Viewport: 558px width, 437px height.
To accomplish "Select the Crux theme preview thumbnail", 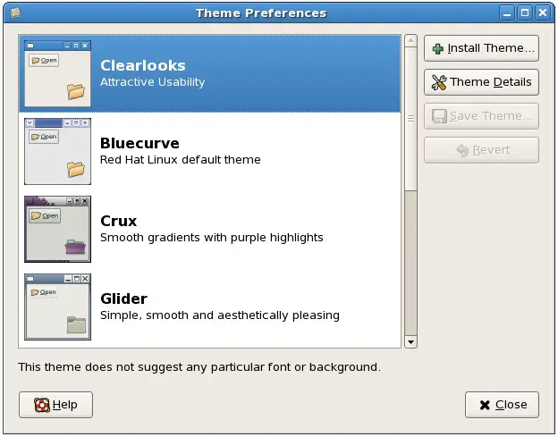I will 57,229.
